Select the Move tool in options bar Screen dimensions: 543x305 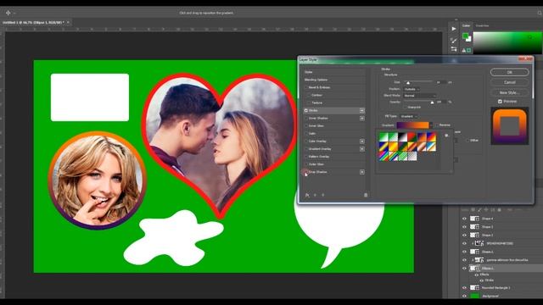[x=8, y=13]
